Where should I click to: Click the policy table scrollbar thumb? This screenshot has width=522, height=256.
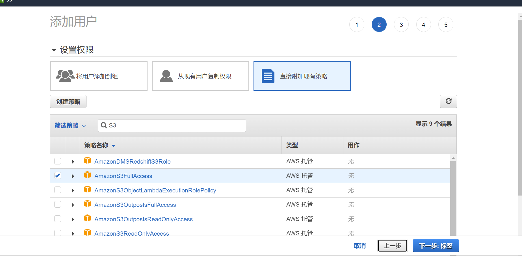pos(453,198)
